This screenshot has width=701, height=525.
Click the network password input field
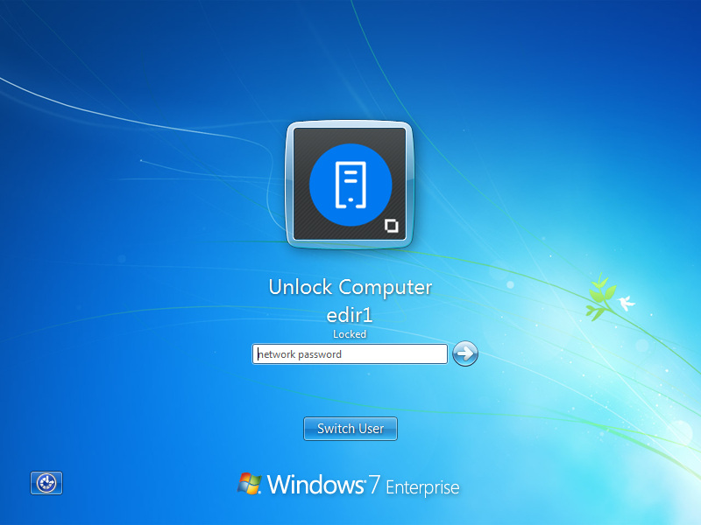pos(350,354)
